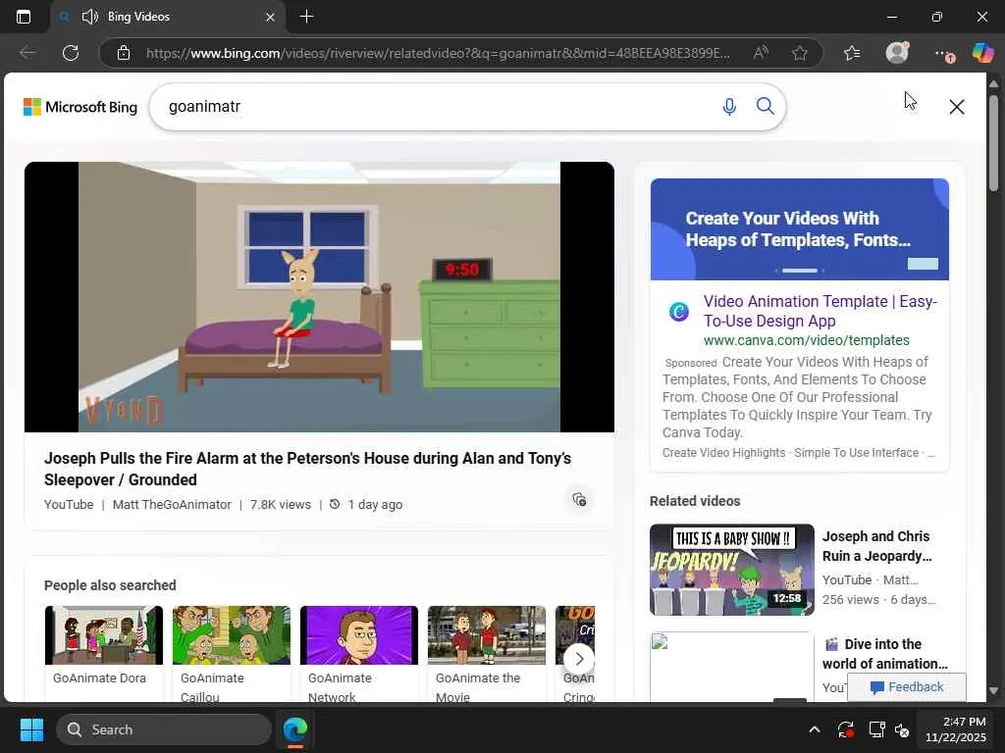Open the clock showing 2:47 PM
The height and width of the screenshot is (753, 1005).
[955, 729]
